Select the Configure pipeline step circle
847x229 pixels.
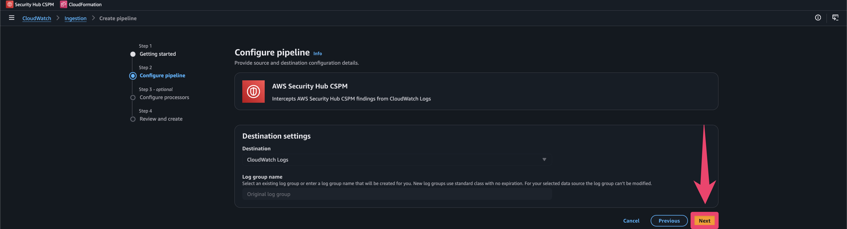pos(133,76)
